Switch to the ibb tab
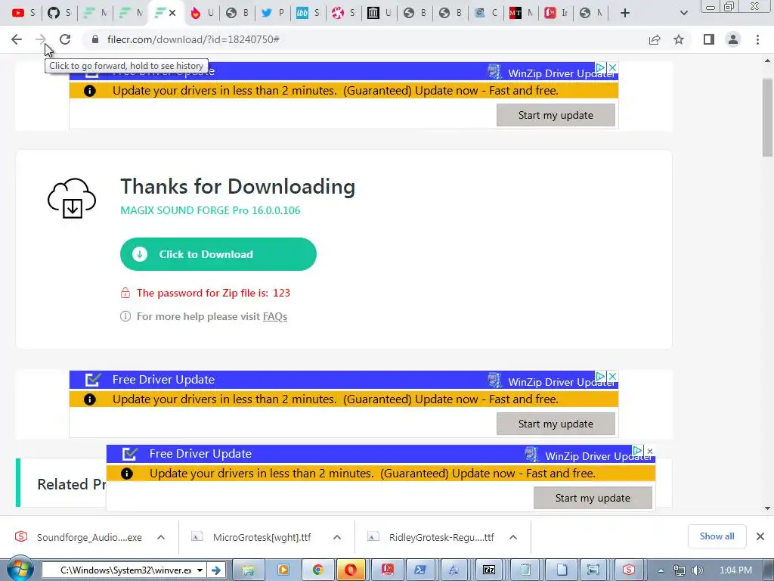The height and width of the screenshot is (581, 774). pos(307,13)
